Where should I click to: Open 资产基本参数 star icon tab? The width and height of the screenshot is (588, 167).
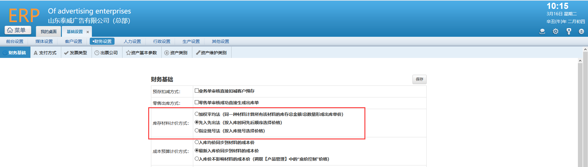141,53
